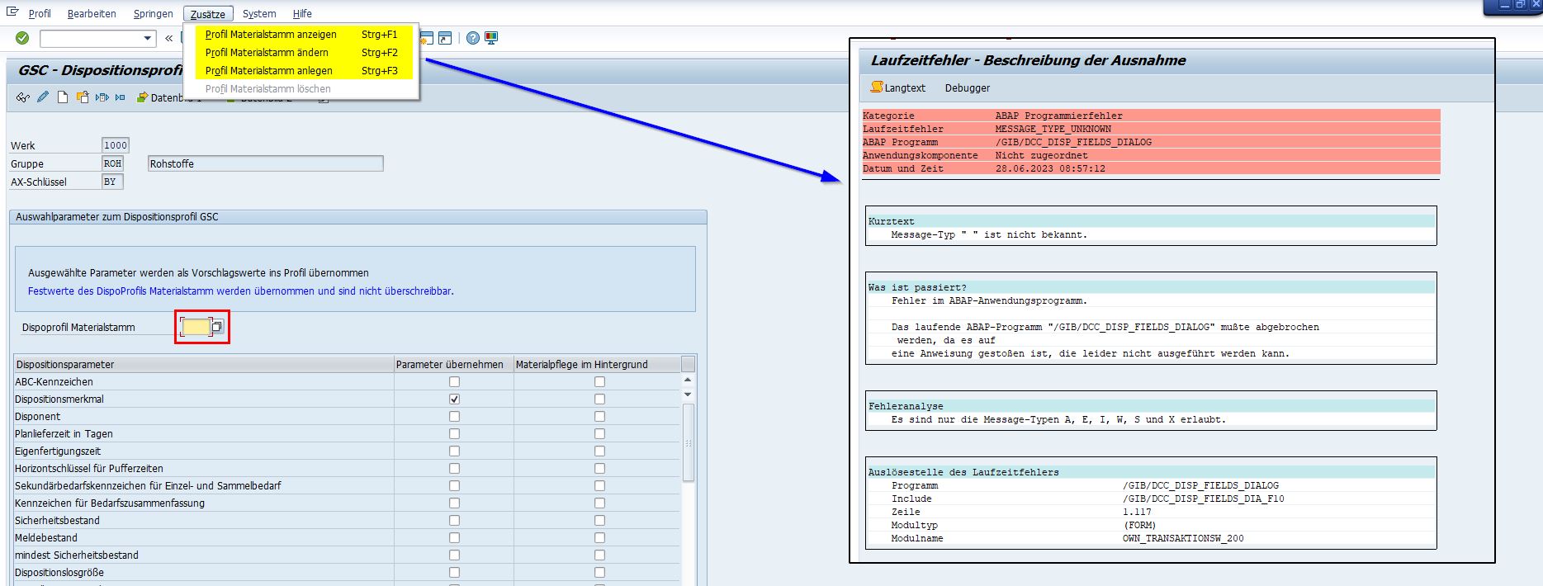Screen dimensions: 1543x586
Task: Check Disponent Materialpflege im Hintergrund checkbox
Action: point(599,417)
